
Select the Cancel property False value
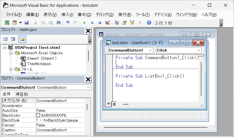[60, 125]
